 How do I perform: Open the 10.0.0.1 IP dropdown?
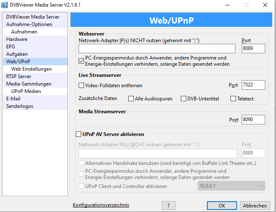231,186
